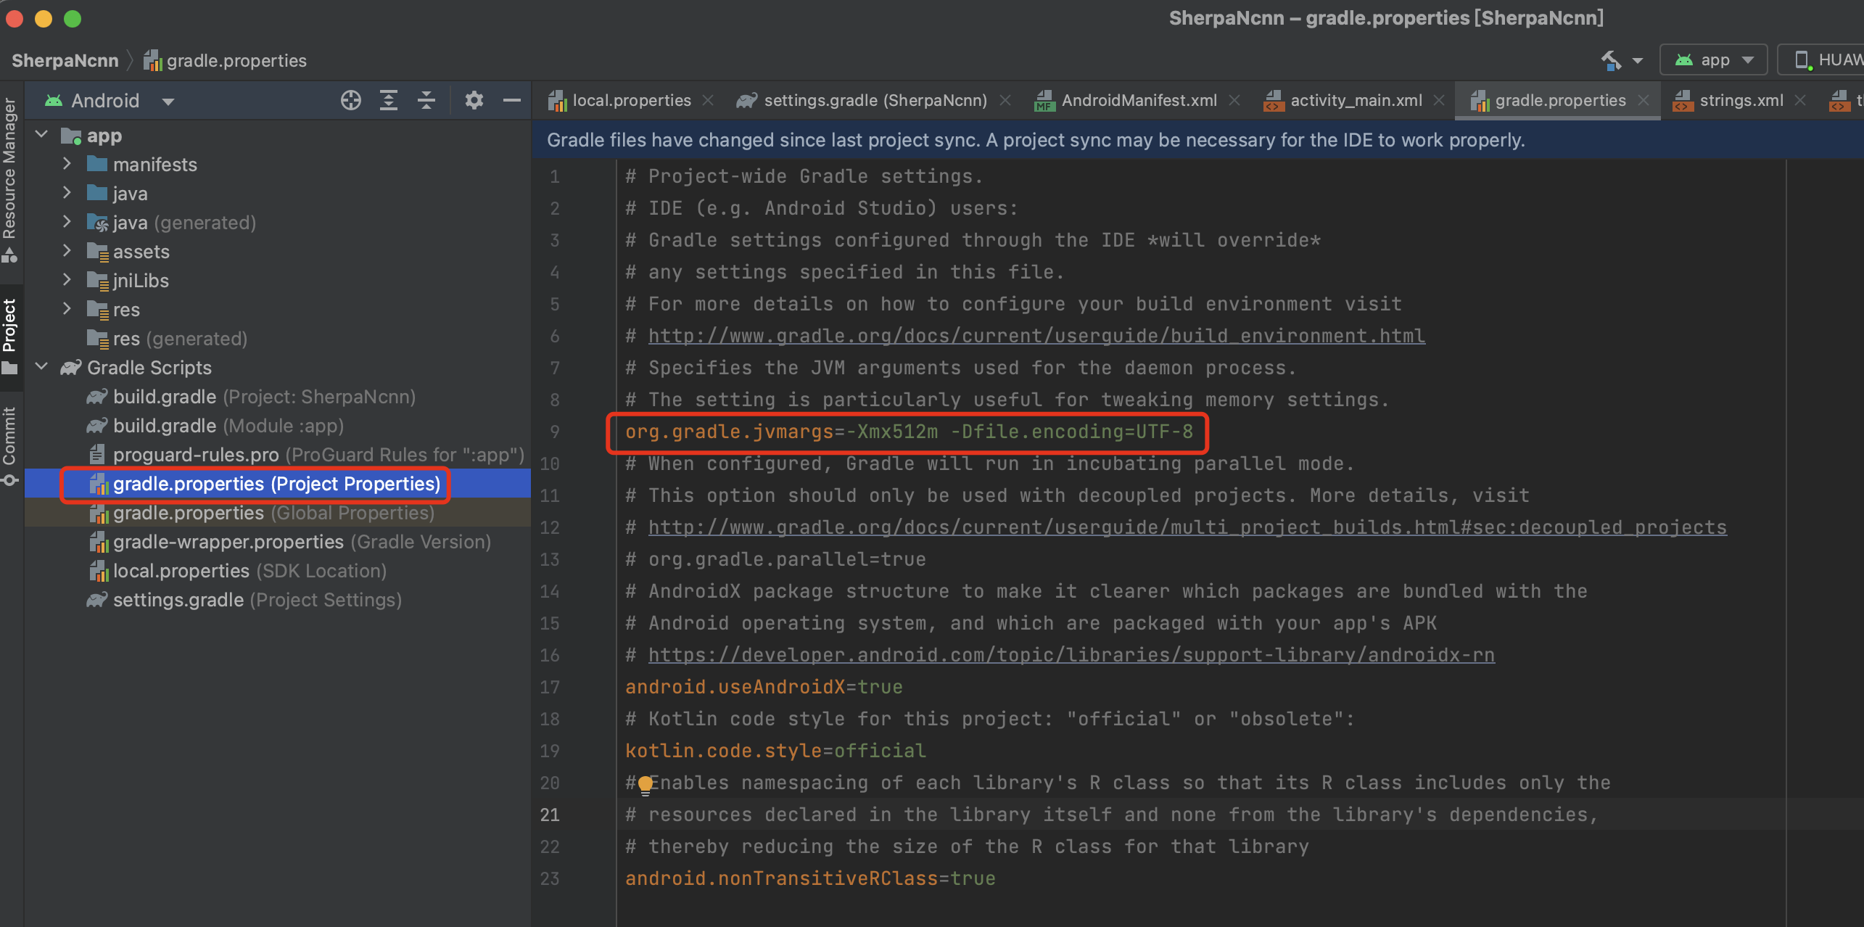The width and height of the screenshot is (1864, 927).
Task: Click the lightbulb quick-fix icon on line 20
Action: [x=646, y=785]
